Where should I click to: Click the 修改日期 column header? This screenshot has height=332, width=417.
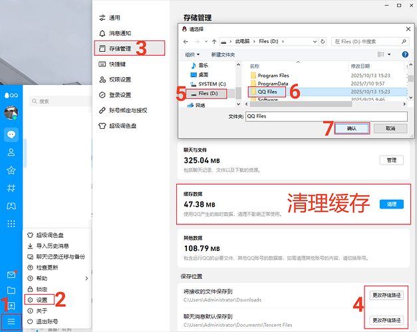click(x=360, y=66)
